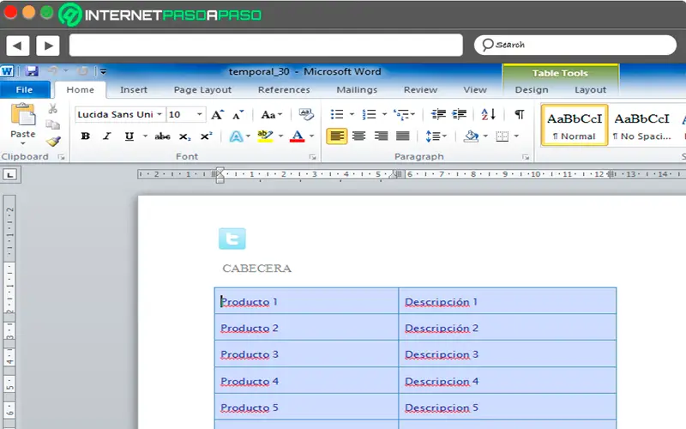Switch to the Page Layout tab
Image resolution: width=686 pixels, height=429 pixels.
(202, 90)
